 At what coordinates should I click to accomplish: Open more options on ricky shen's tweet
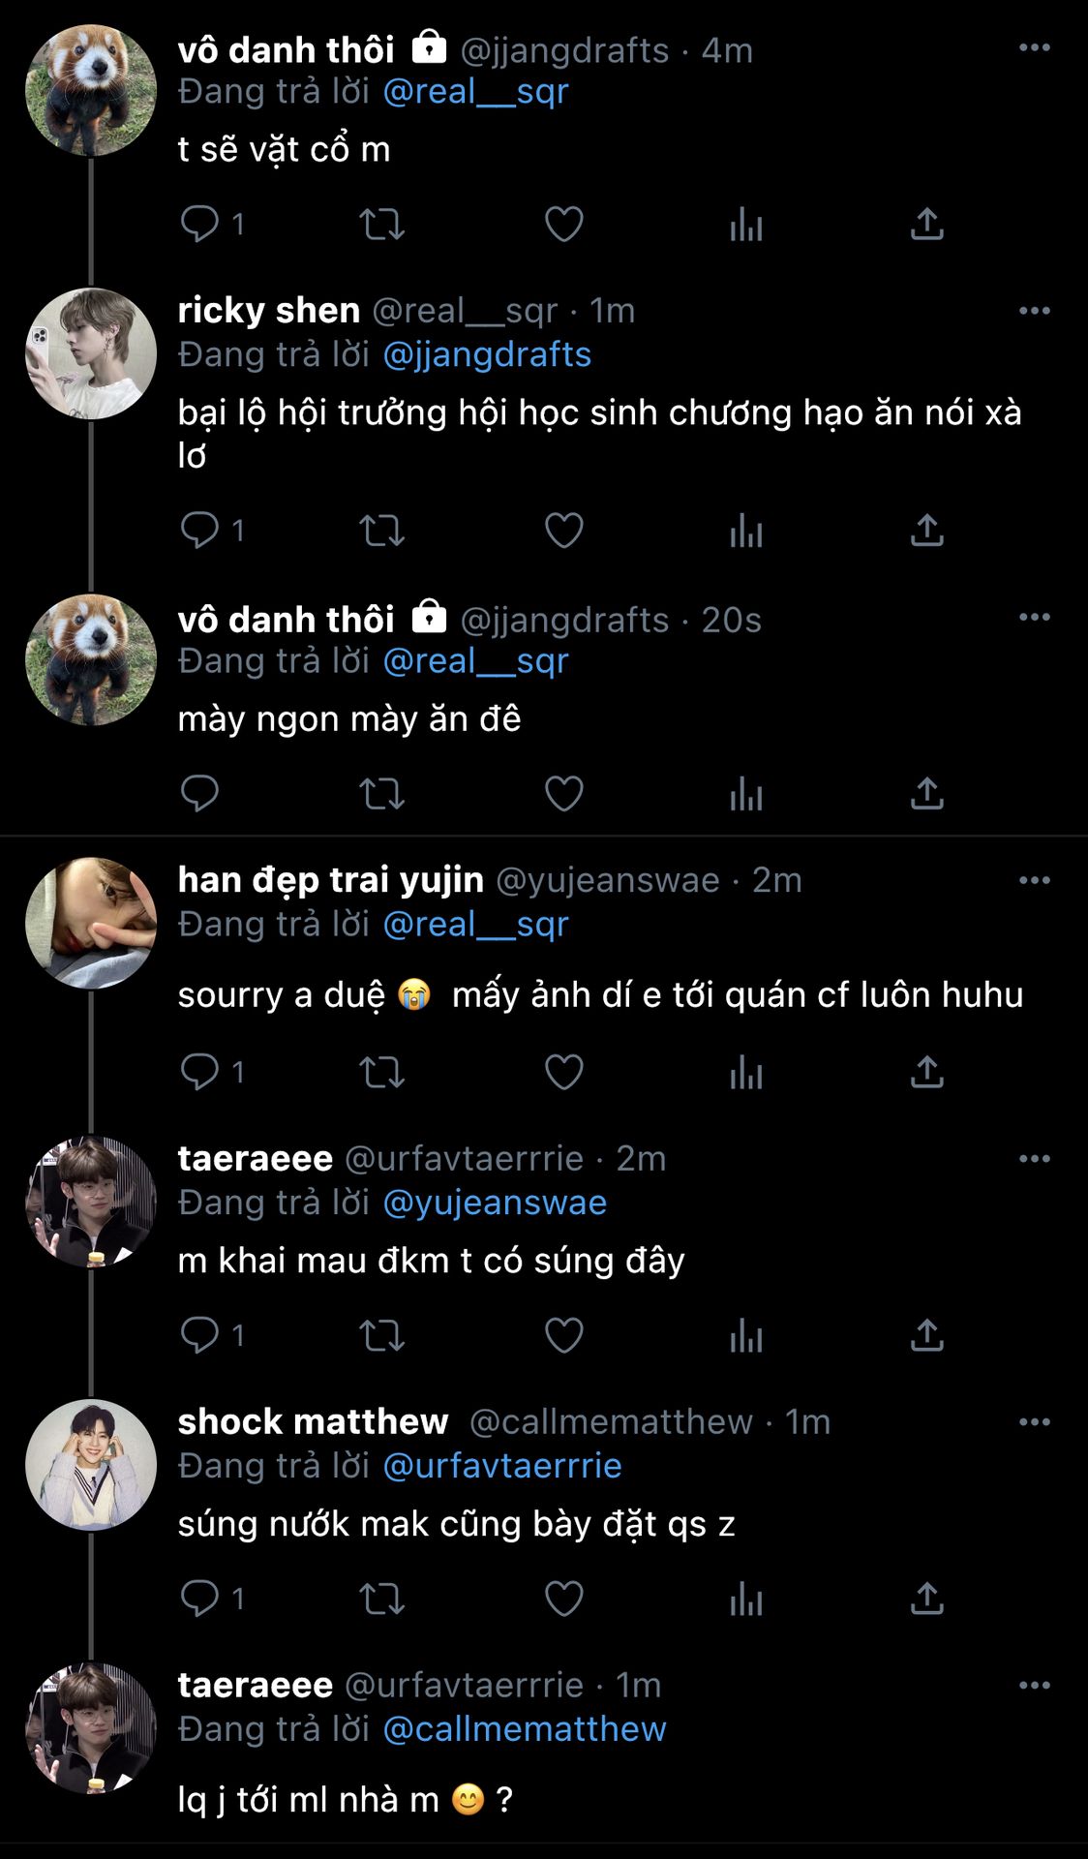coord(1034,311)
